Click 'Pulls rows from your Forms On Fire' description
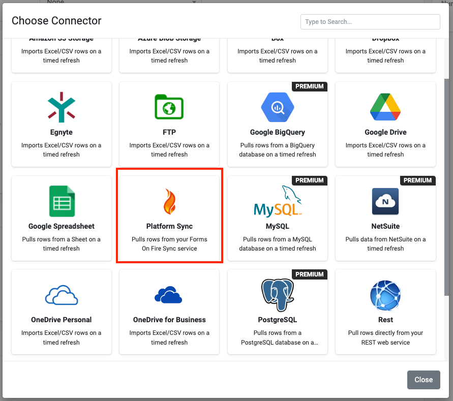453x401 pixels. (169, 243)
